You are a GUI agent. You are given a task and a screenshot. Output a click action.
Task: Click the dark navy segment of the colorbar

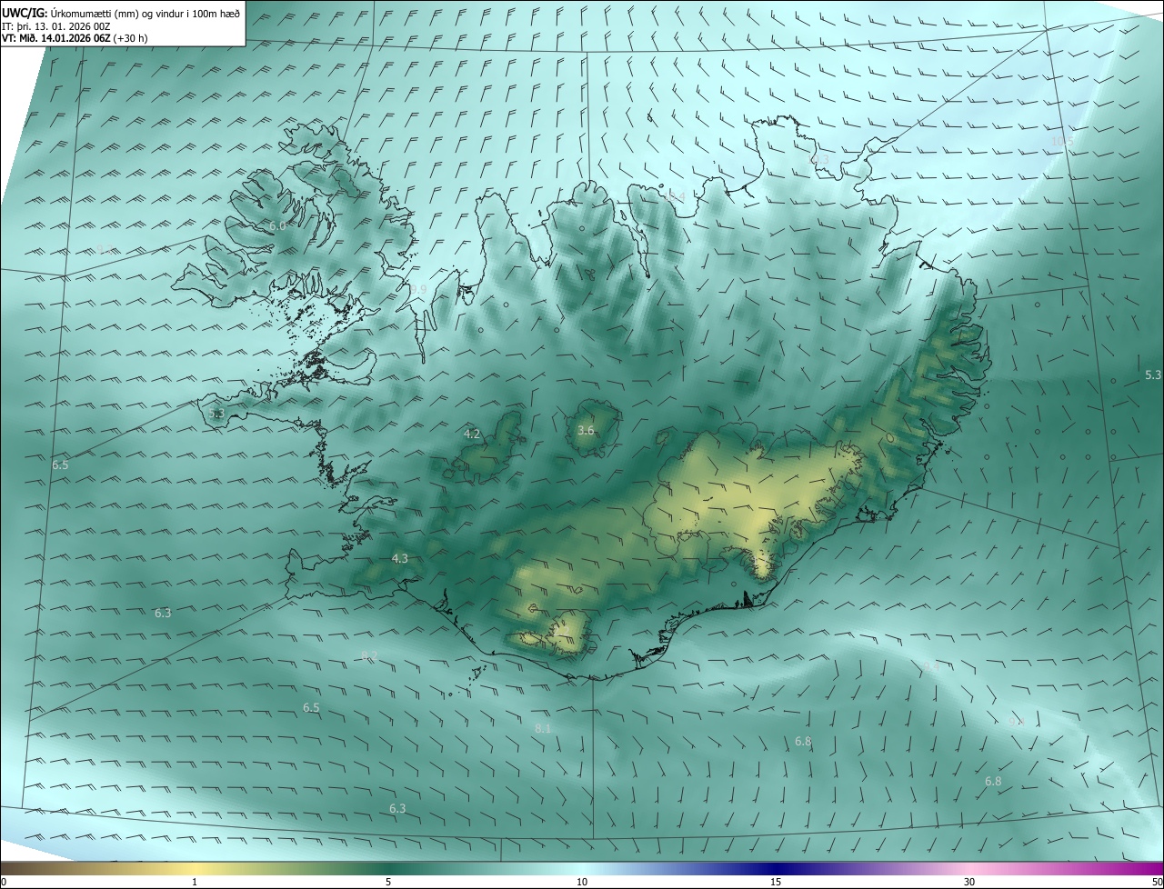[776, 869]
